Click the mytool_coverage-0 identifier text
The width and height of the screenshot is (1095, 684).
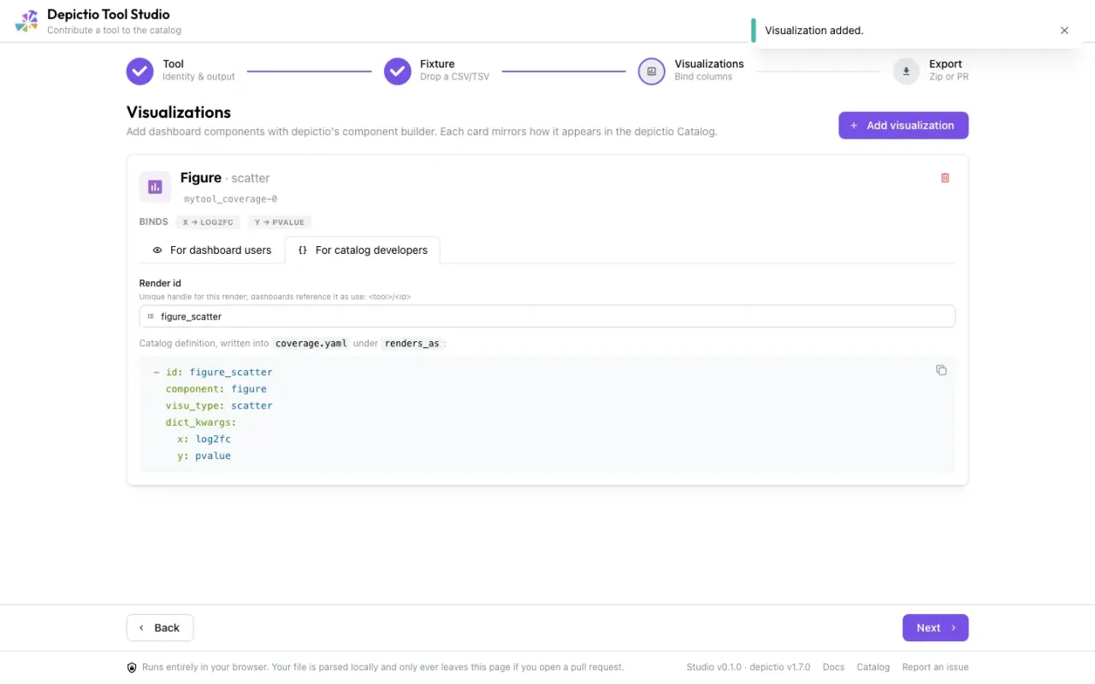[230, 199]
